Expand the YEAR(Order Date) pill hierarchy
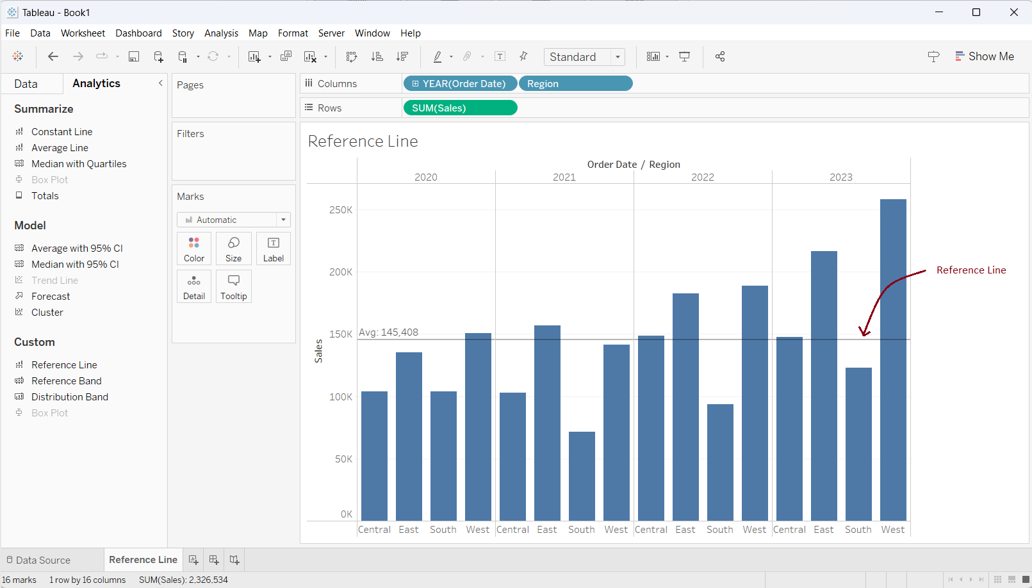 point(415,84)
